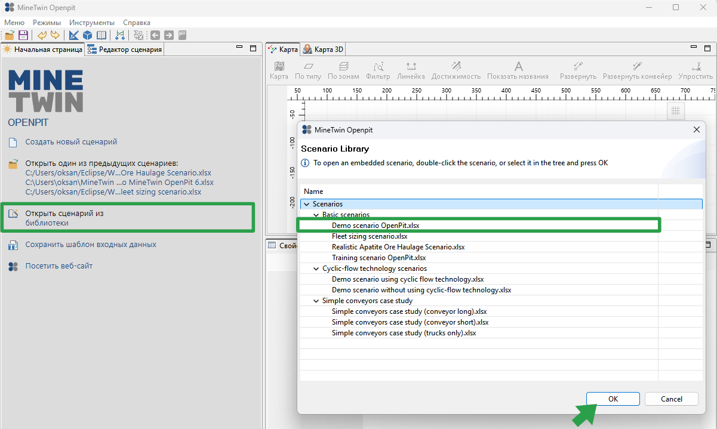
Task: Click the Cancel button in the Scenario Library dialog
Action: pos(672,399)
